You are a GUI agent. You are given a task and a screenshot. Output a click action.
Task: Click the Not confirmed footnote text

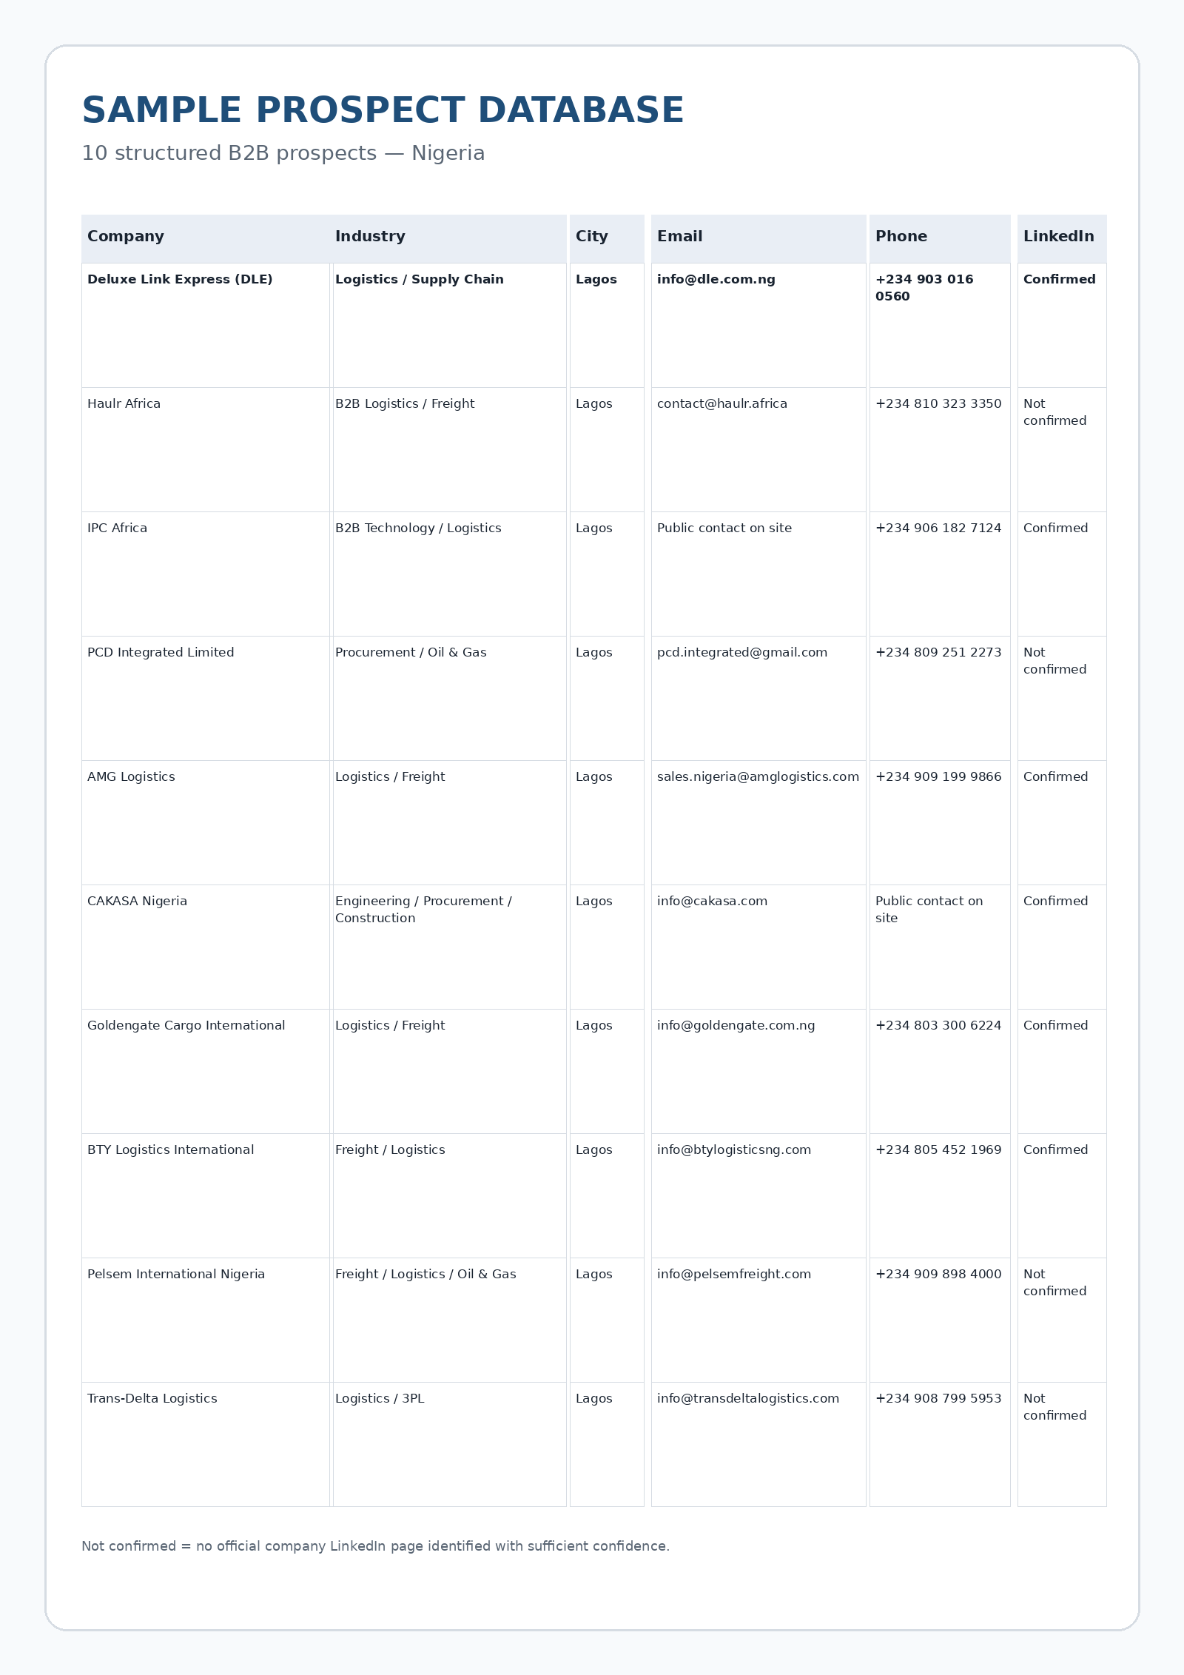click(x=375, y=1546)
